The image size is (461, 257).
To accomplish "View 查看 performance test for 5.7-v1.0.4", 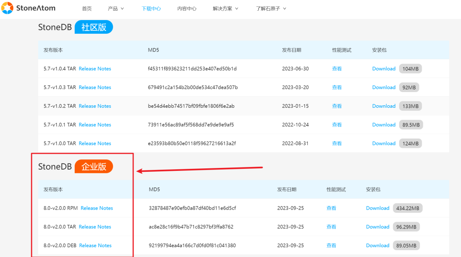I will 337,69.
